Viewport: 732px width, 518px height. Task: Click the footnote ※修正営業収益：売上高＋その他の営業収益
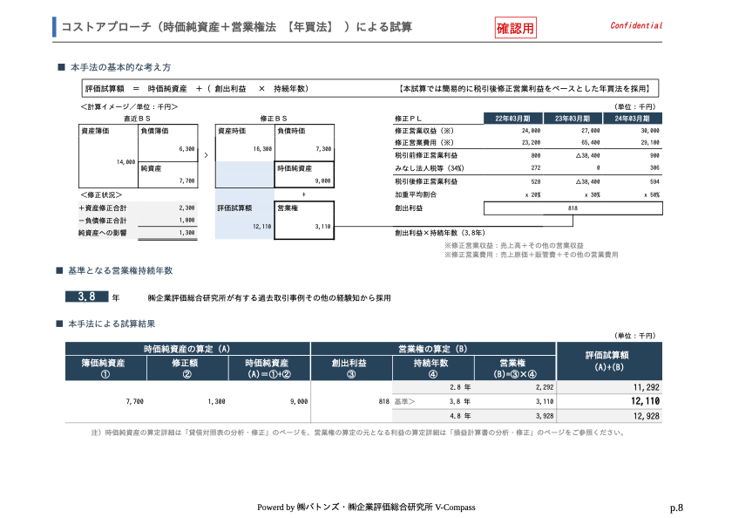(x=514, y=245)
